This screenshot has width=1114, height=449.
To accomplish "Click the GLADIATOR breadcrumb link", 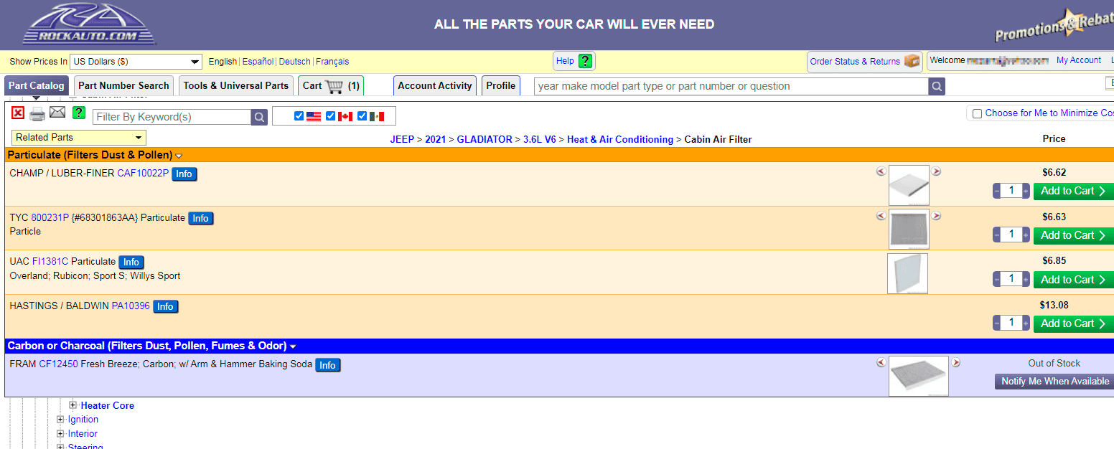I will tap(485, 139).
